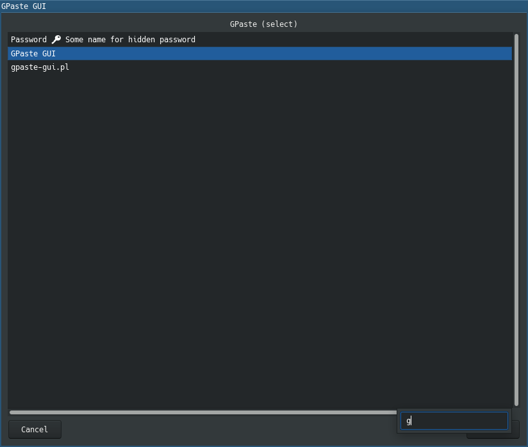The height and width of the screenshot is (447, 528).
Task: Click the horizontal scrollbar under the list
Action: coord(203,412)
